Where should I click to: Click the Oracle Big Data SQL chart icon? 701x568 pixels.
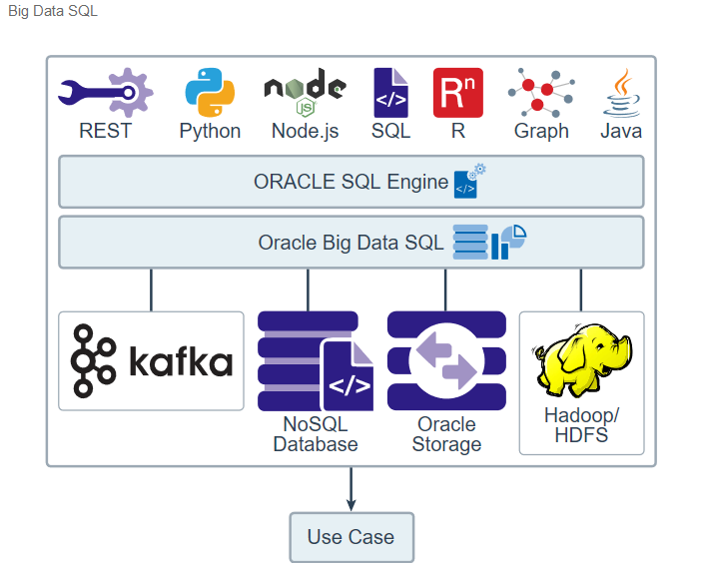pos(489,242)
